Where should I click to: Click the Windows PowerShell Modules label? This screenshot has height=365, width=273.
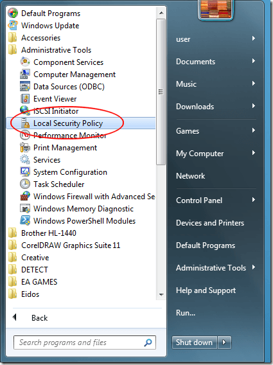pyautogui.click(x=85, y=221)
